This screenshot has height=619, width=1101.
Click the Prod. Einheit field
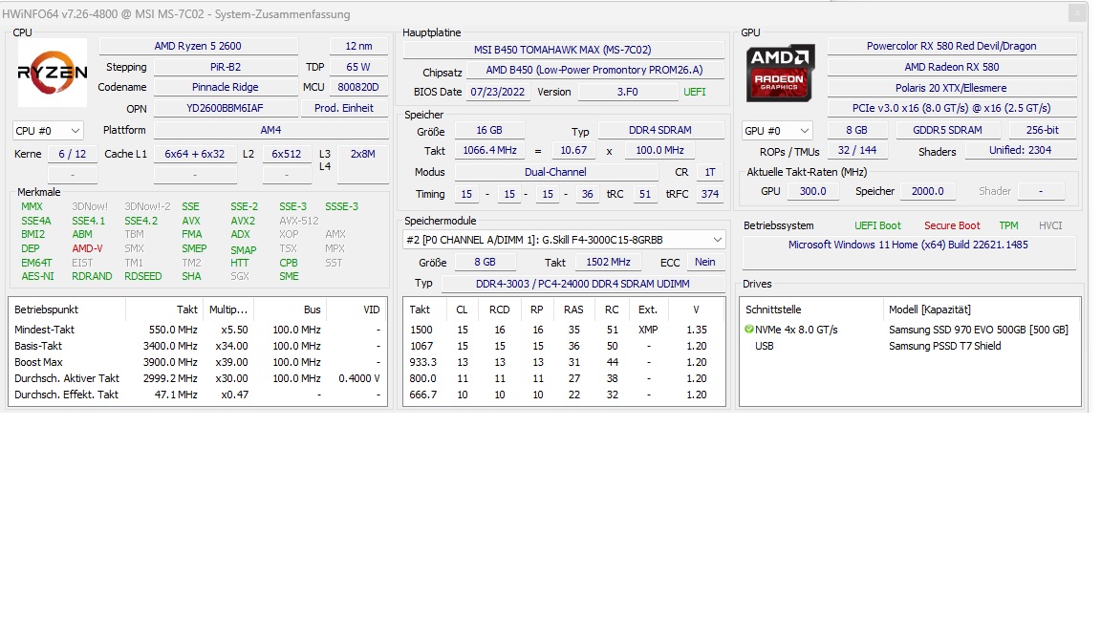[x=344, y=108]
